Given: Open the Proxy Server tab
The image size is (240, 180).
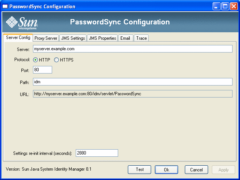Looking at the screenshot, I should click(46, 38).
